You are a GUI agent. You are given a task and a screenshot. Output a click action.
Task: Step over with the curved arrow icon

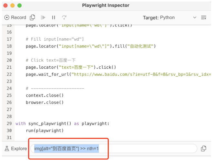click(64, 17)
